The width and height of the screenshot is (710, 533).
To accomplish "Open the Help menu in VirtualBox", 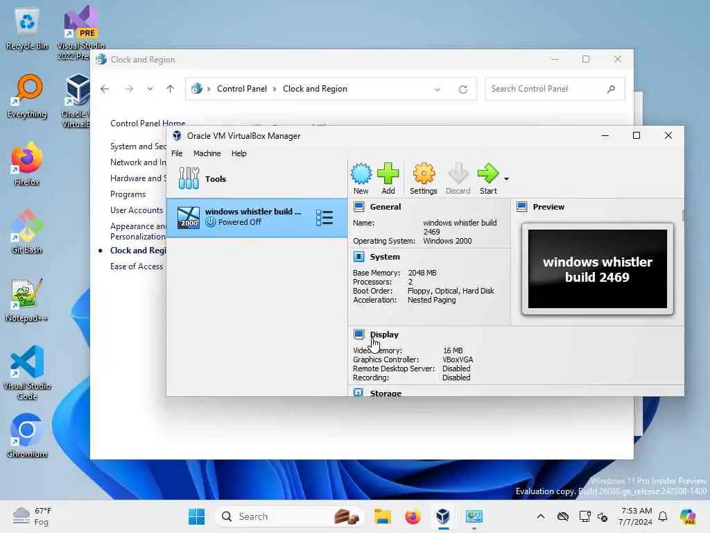I will tap(239, 153).
